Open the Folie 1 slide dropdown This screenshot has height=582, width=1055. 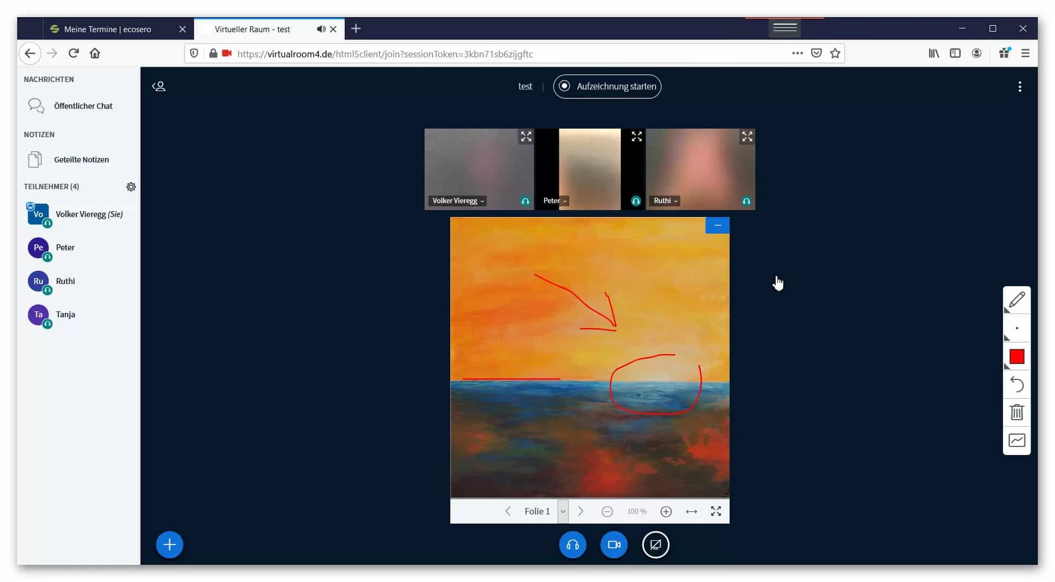[x=563, y=512]
